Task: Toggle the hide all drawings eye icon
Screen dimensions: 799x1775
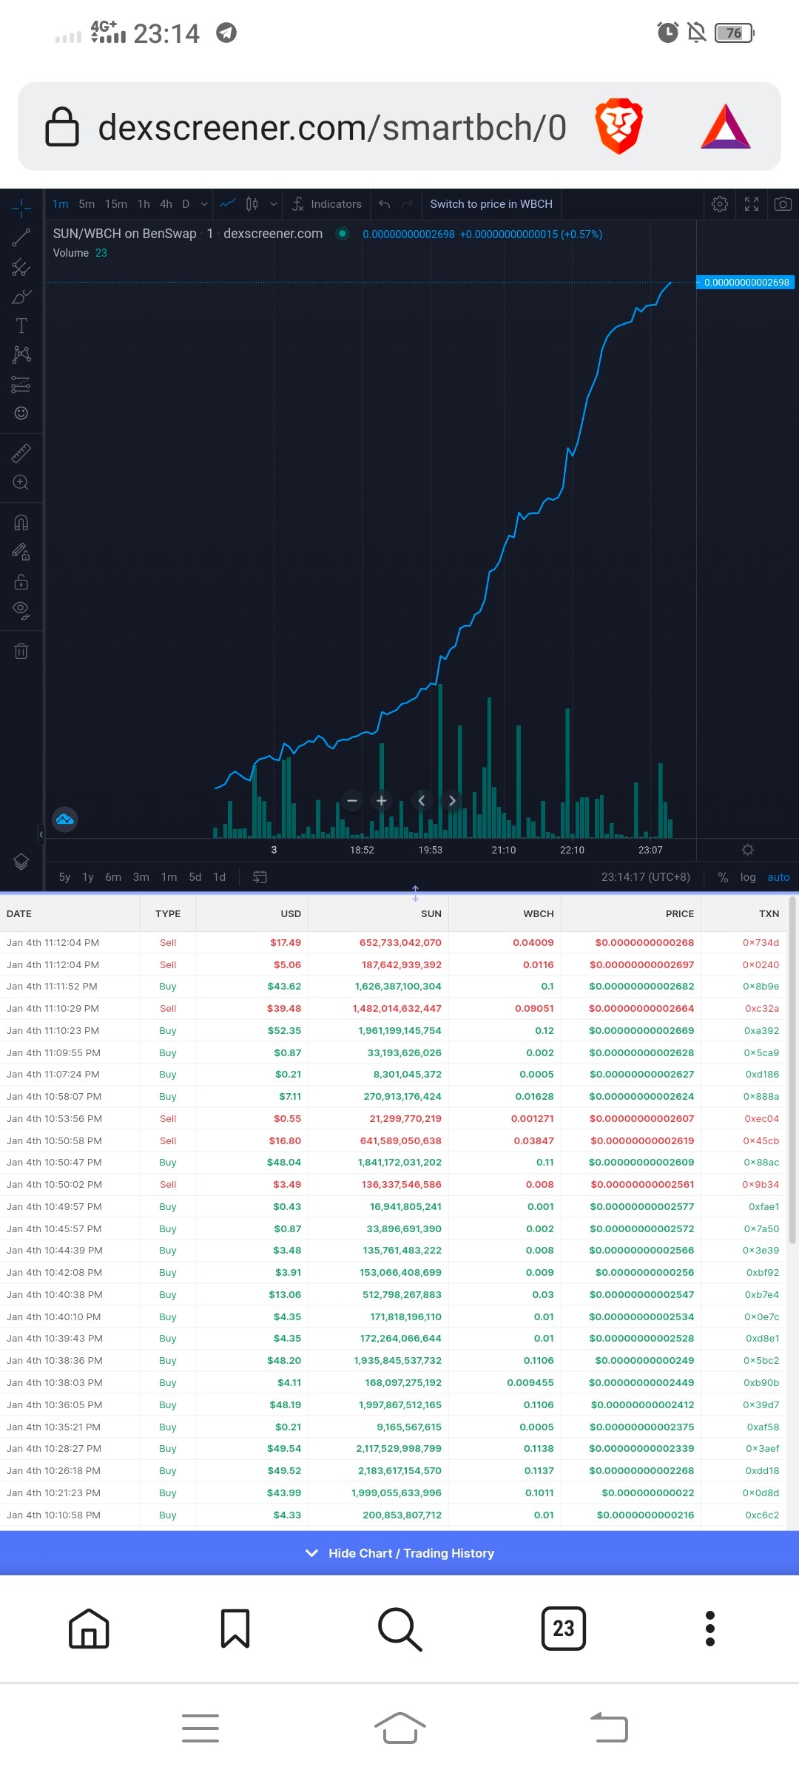Action: point(21,610)
